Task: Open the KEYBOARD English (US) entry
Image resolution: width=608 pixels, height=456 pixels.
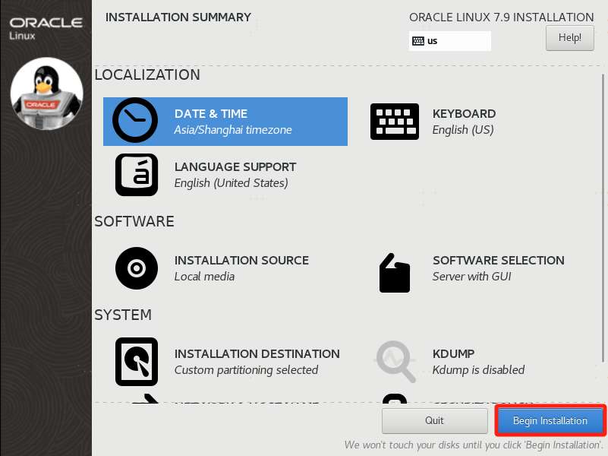Action: tap(464, 122)
